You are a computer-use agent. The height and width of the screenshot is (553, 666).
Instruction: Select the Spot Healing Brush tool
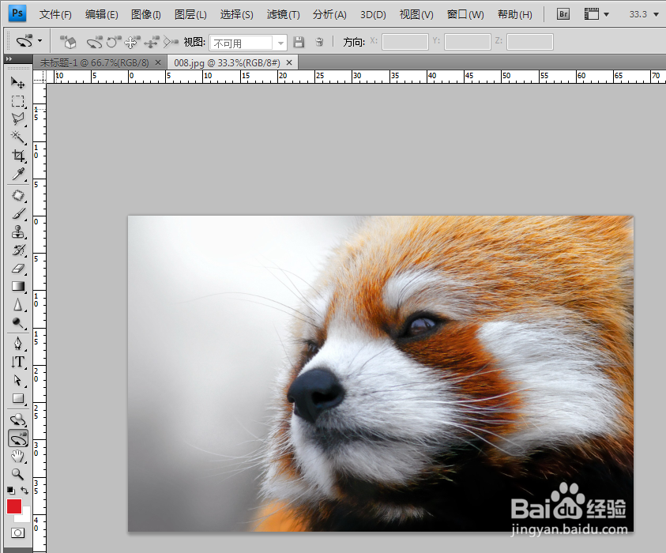[18, 195]
